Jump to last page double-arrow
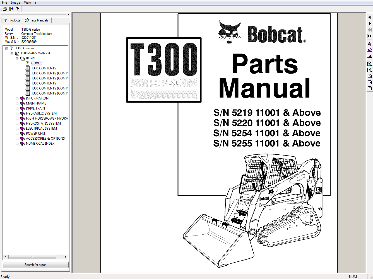This screenshot has height=279, width=373. click(x=370, y=36)
